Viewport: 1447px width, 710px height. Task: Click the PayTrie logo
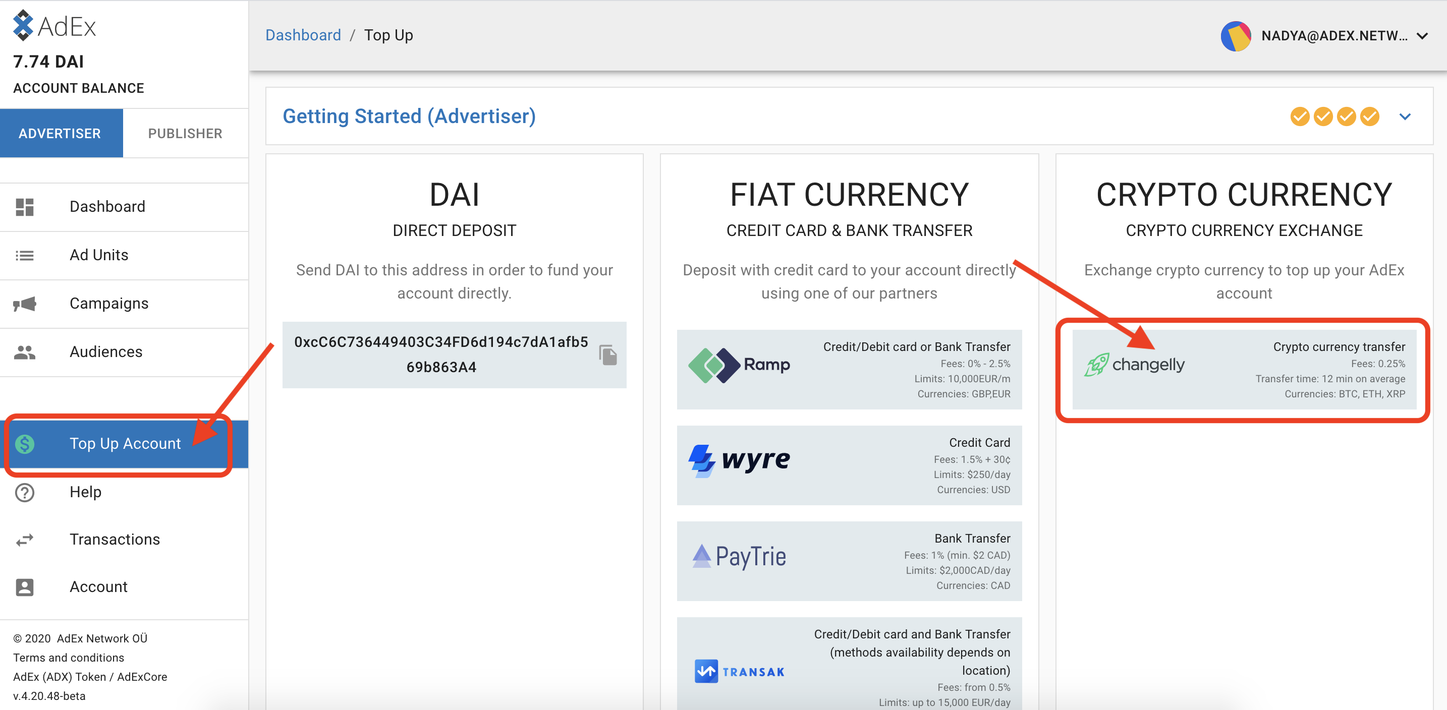739,556
